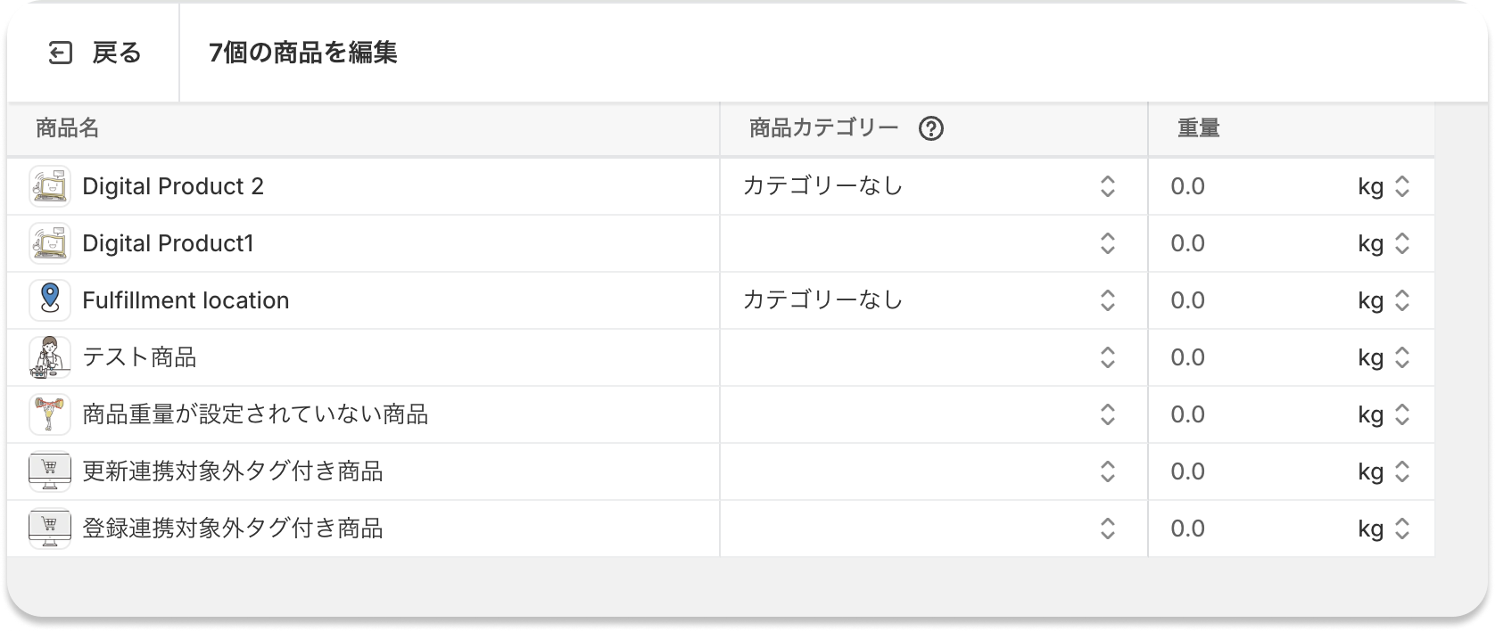The width and height of the screenshot is (1495, 631).
Task: Click the thumbnail beside テスト商品
Action: coord(50,357)
